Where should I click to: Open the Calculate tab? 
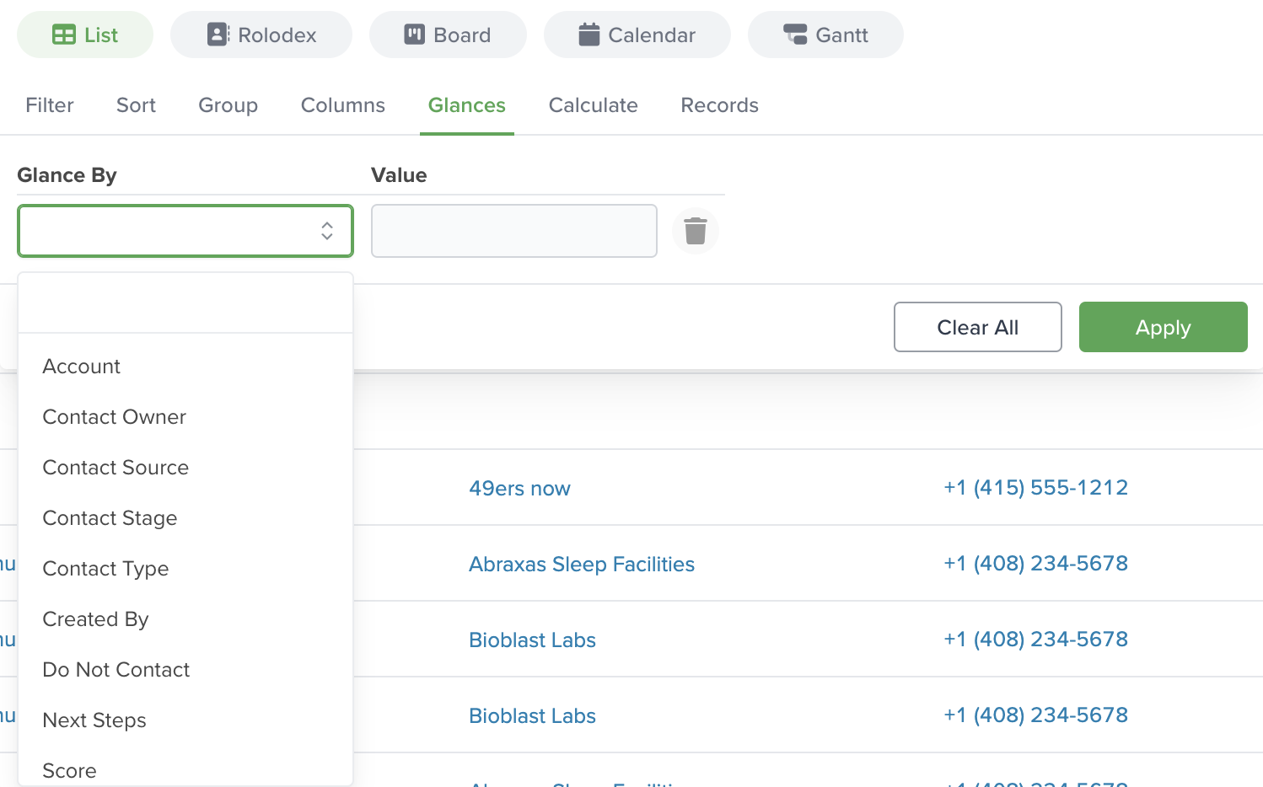[x=594, y=105]
